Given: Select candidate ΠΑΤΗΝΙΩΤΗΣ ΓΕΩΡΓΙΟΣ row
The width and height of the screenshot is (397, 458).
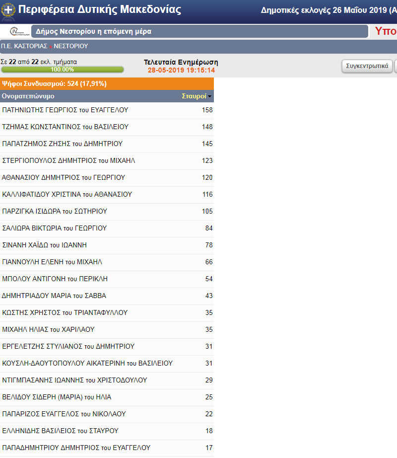Looking at the screenshot, I should click(x=107, y=110).
